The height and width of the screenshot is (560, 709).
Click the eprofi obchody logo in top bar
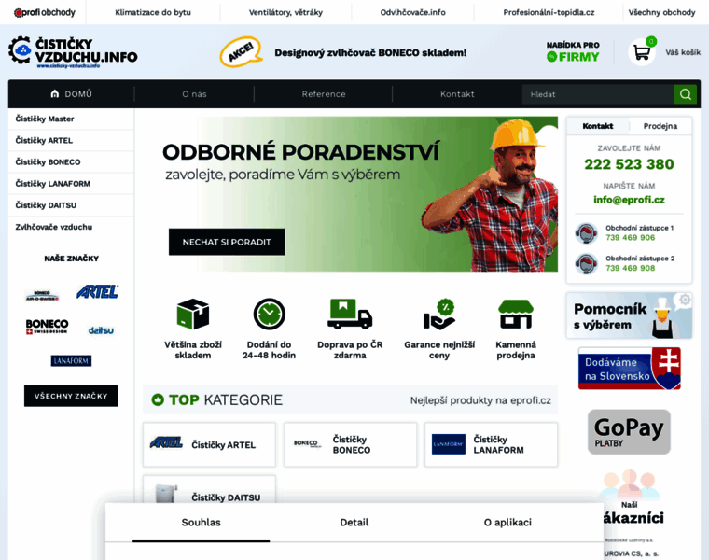(x=45, y=12)
